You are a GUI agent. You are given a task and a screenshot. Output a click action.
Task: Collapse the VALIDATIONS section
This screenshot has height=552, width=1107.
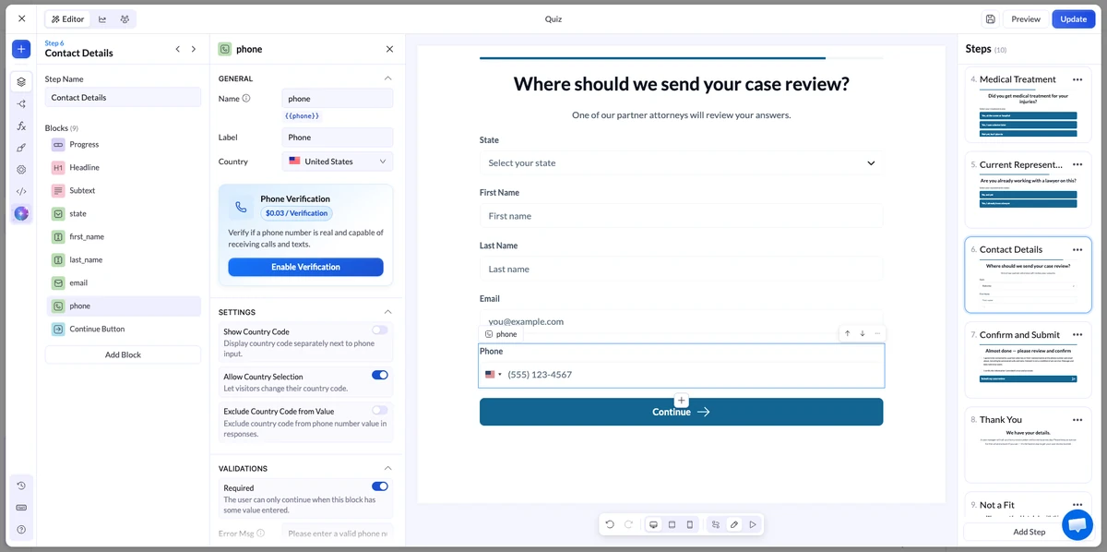pos(387,468)
